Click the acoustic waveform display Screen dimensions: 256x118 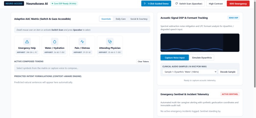[200, 43]
